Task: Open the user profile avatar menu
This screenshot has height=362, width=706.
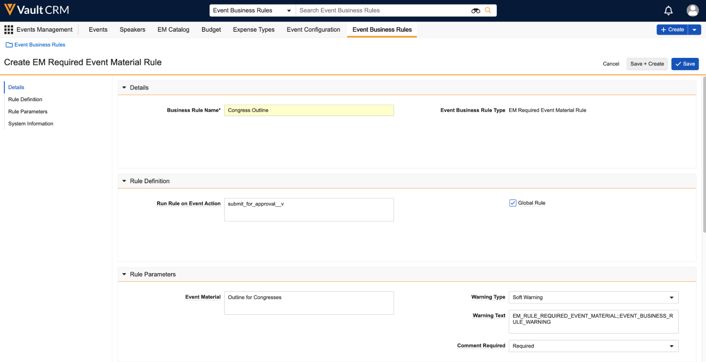Action: [x=692, y=11]
